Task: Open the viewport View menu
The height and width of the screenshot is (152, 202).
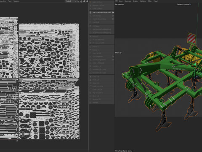Action: (121, 1)
